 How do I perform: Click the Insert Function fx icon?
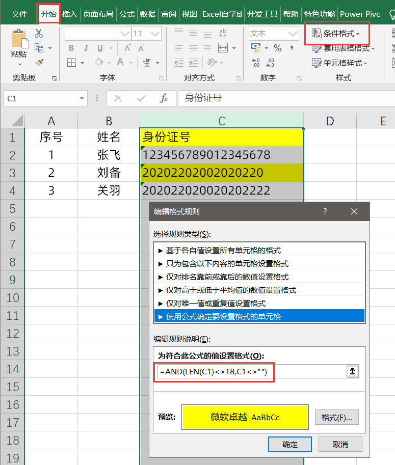coord(164,98)
